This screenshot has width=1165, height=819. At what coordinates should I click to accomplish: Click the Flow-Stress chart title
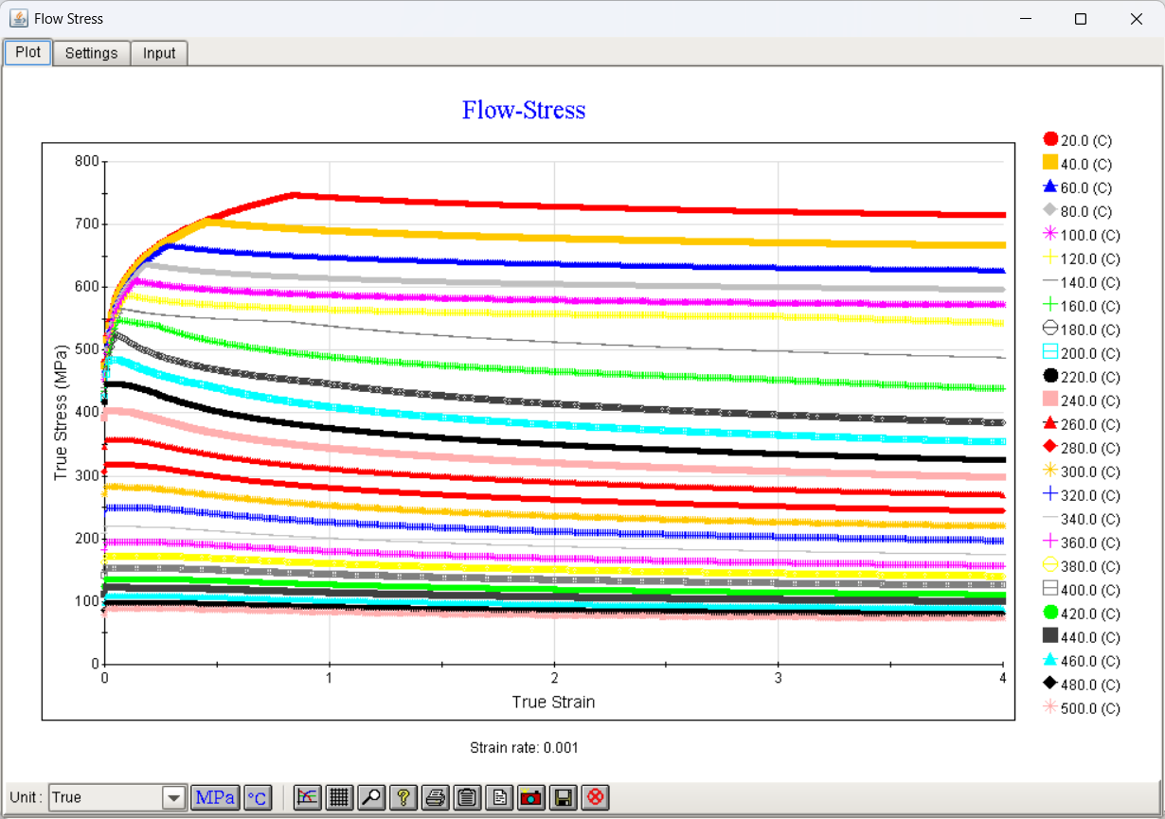524,110
